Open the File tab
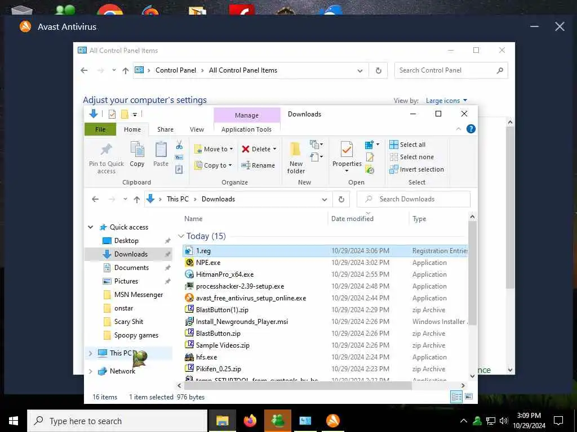Screen dimensions: 577x432 100,129
